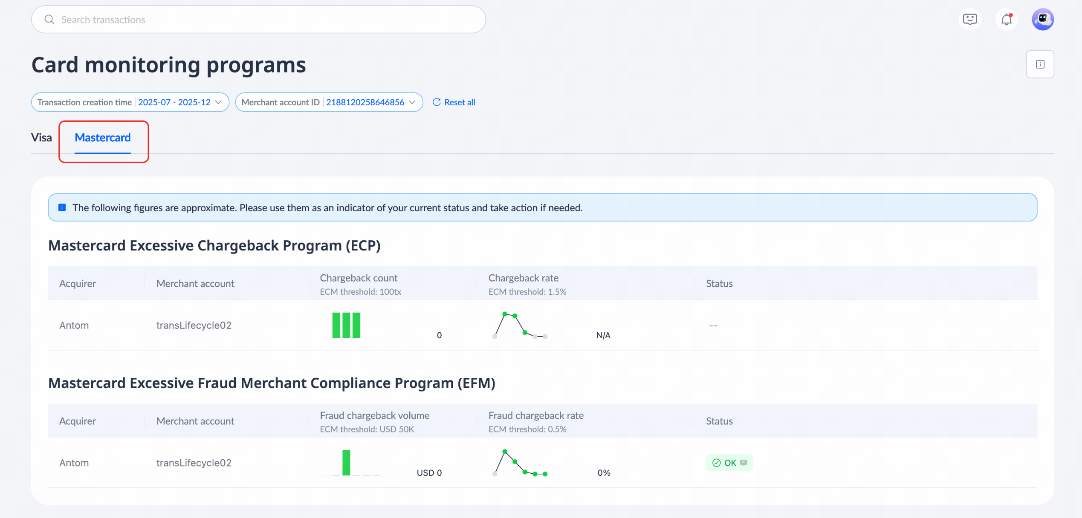Click the Chargeback count column header
This screenshot has height=518, width=1082.
click(x=359, y=278)
